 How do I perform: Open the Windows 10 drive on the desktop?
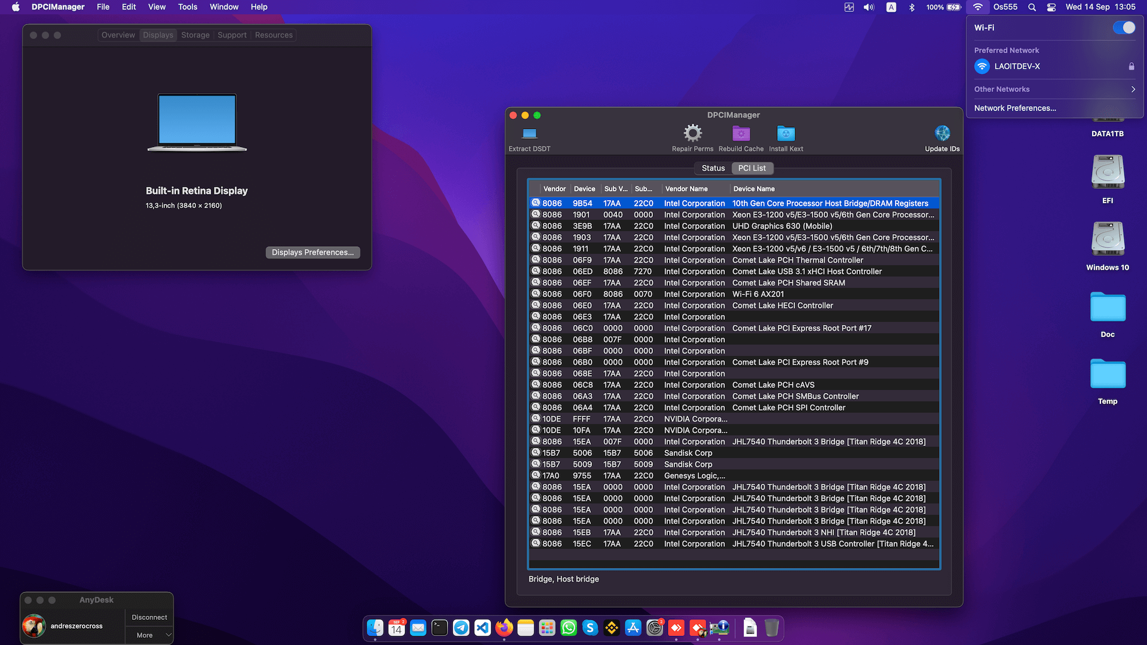(x=1108, y=239)
